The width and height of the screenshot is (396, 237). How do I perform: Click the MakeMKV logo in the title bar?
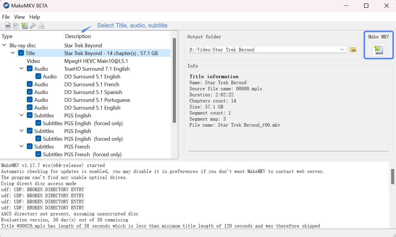tap(6, 5)
